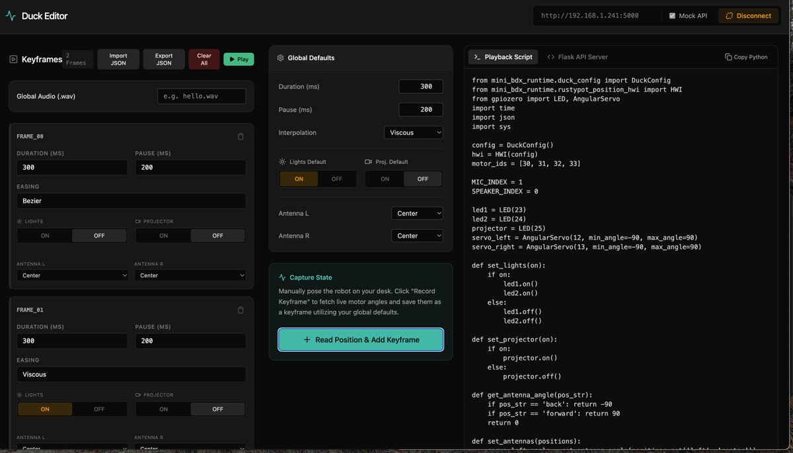Open the Interpolation Viscous dropdown

click(x=414, y=133)
